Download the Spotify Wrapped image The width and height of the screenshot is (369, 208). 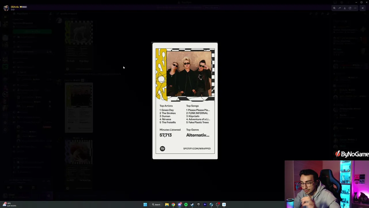point(345,8)
